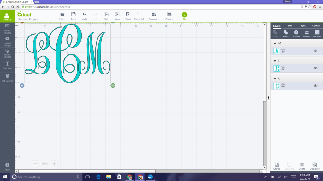
Task: Hide the C layer
Action: click(x=315, y=85)
